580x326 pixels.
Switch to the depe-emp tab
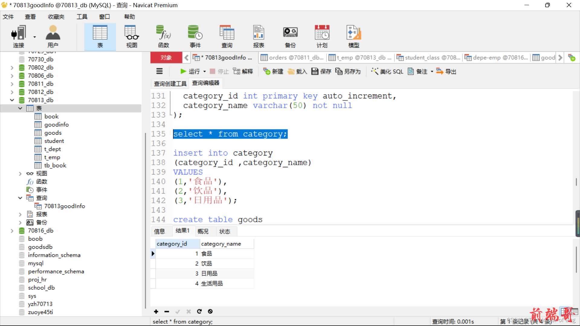coord(496,57)
